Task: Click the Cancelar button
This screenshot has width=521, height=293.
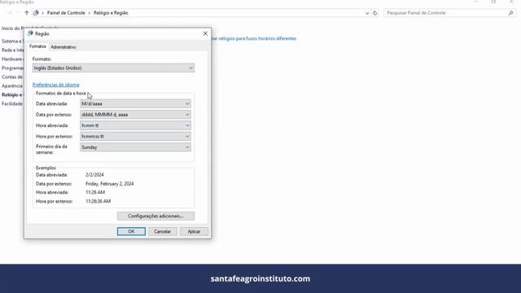Action: point(162,231)
